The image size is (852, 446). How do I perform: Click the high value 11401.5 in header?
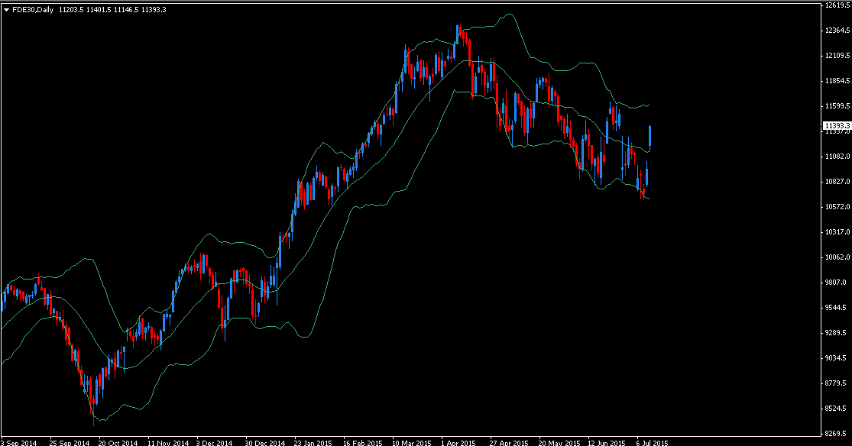click(99, 10)
